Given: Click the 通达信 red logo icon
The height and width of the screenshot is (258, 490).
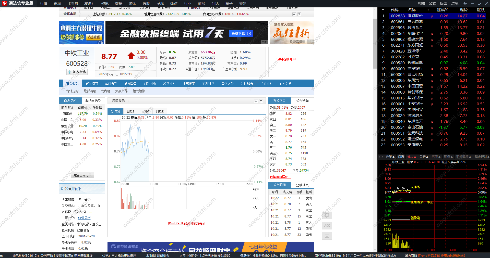Looking at the screenshot, I should click(x=4, y=3).
